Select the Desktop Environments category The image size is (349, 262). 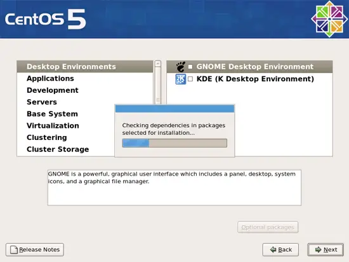click(x=85, y=66)
